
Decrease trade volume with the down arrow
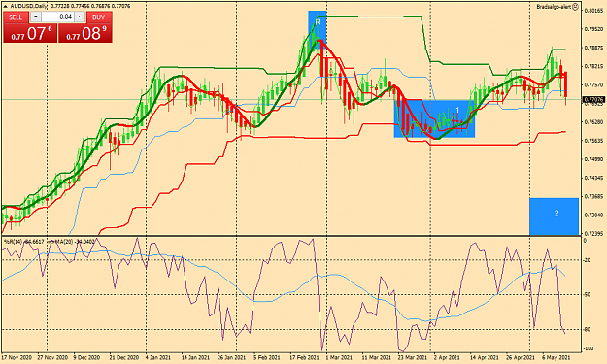[x=35, y=17]
